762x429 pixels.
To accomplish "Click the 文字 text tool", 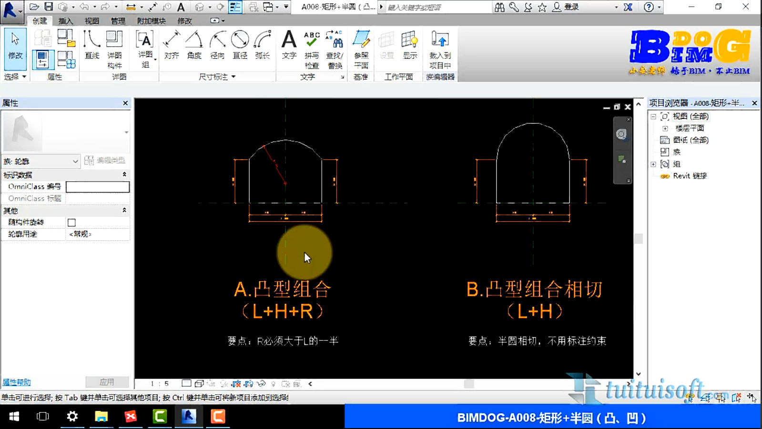I will (x=289, y=46).
